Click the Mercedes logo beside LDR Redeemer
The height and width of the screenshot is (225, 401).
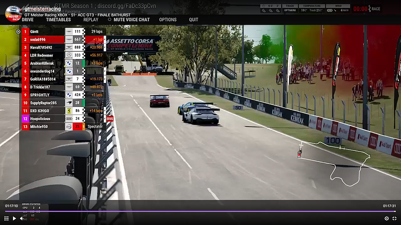[x=69, y=55]
